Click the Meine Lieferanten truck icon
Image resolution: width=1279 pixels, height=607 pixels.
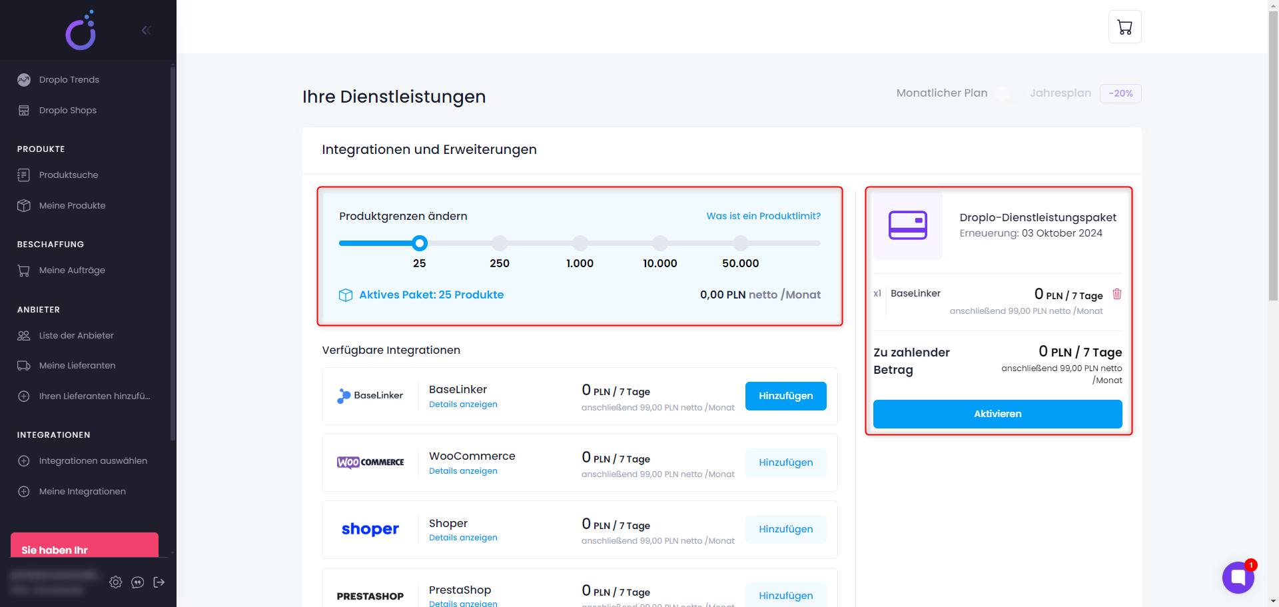coord(24,365)
